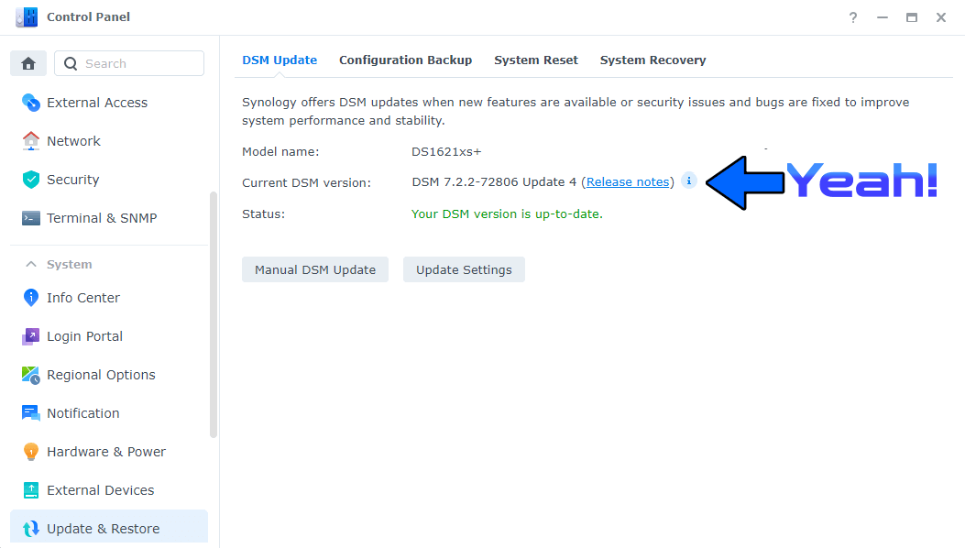
Task: Select Hardware & Power in the sidebar
Action: (x=108, y=452)
